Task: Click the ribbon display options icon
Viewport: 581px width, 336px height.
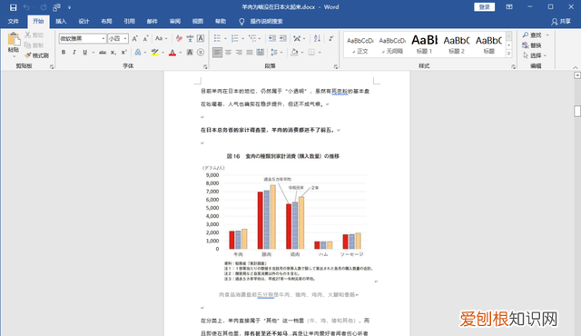Action: point(509,7)
